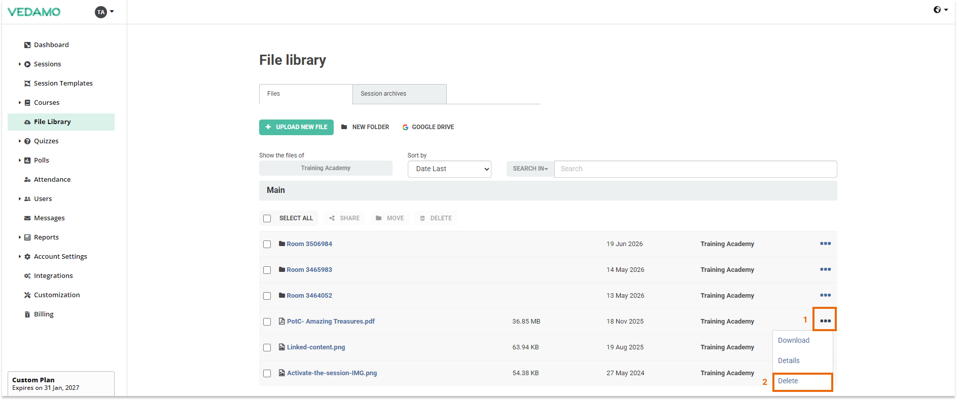
Task: Expand the Courses sidebar arrow
Action: coord(20,103)
